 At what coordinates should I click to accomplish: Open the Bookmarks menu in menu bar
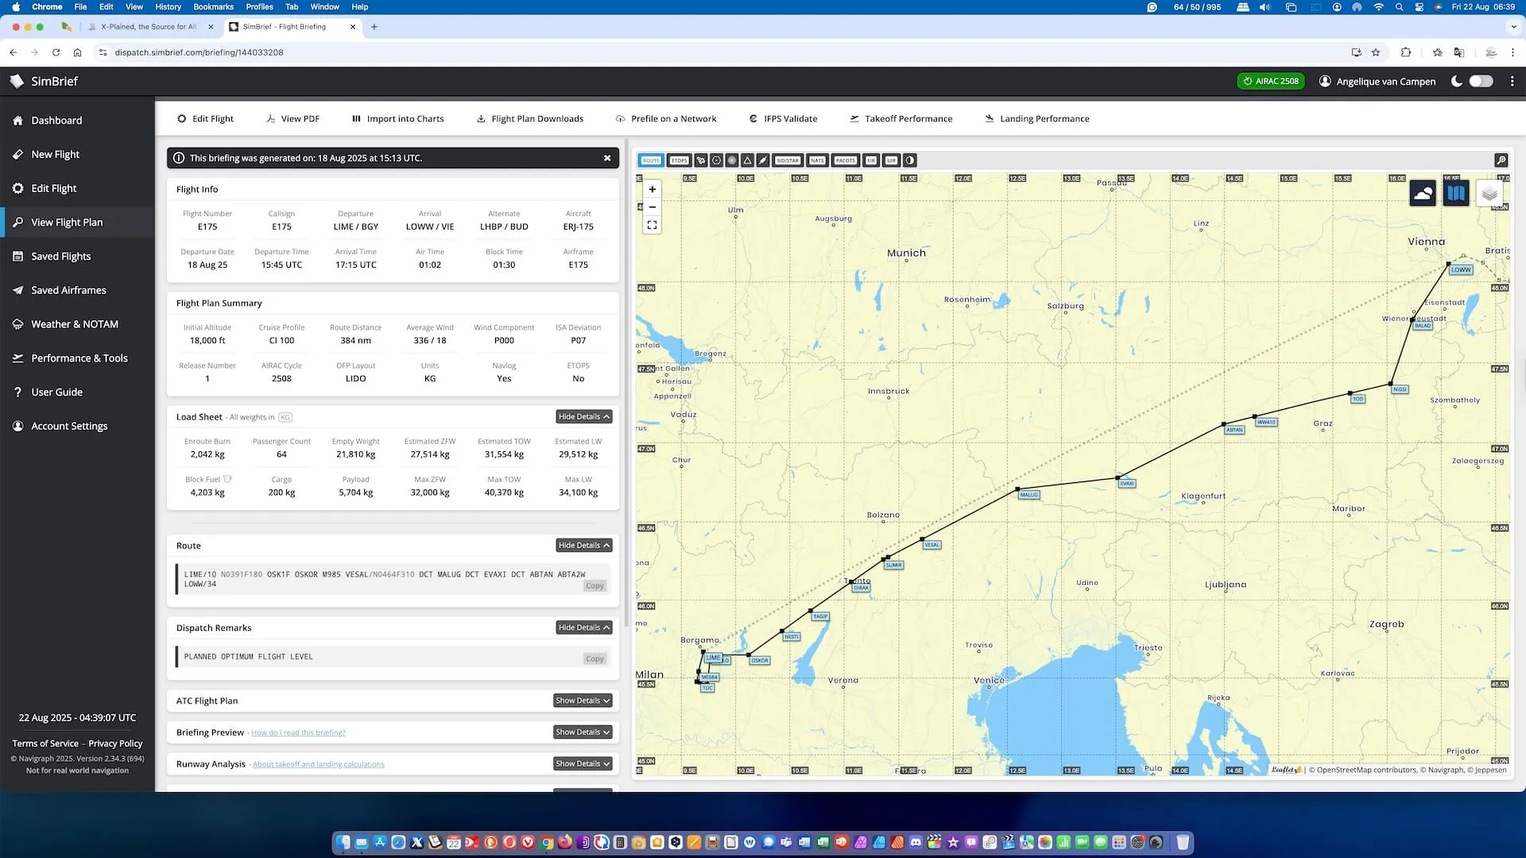[x=213, y=6]
